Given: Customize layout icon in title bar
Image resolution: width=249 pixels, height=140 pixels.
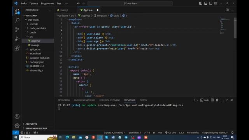Looking at the screenshot, I should tap(216, 3).
